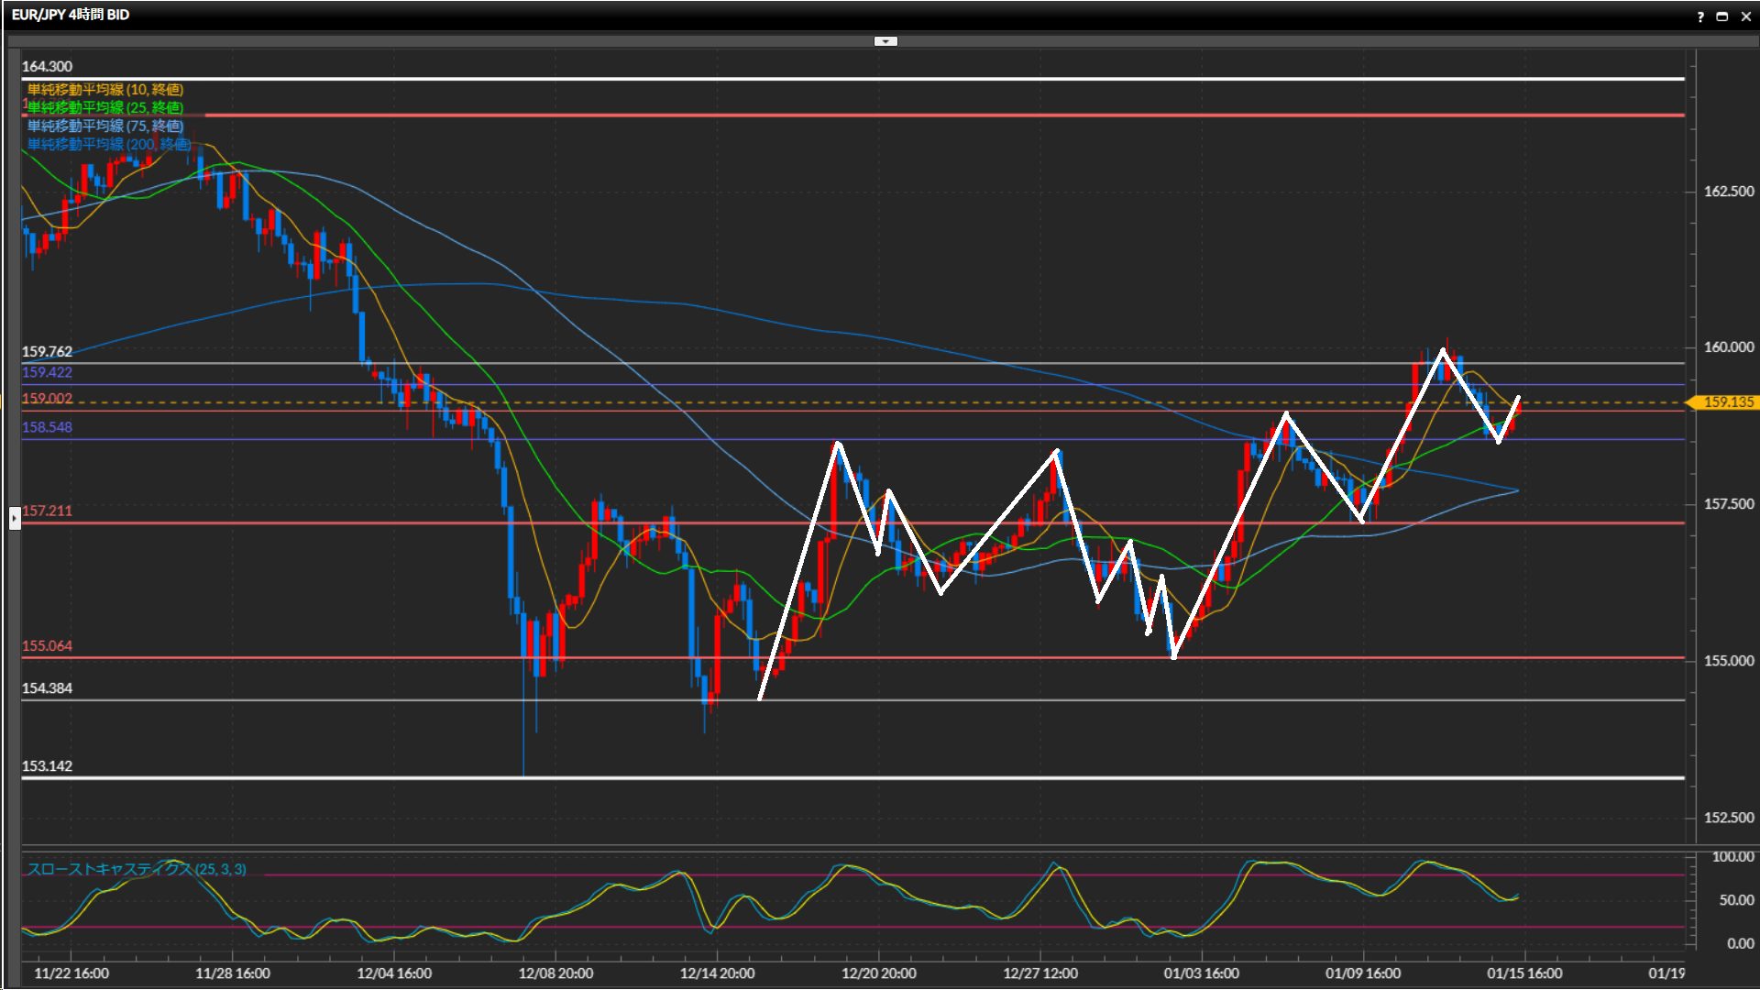
Task: Click the 200-period moving average label
Action: point(108,144)
